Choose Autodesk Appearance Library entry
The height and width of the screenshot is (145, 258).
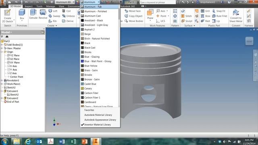[x=100, y=120]
